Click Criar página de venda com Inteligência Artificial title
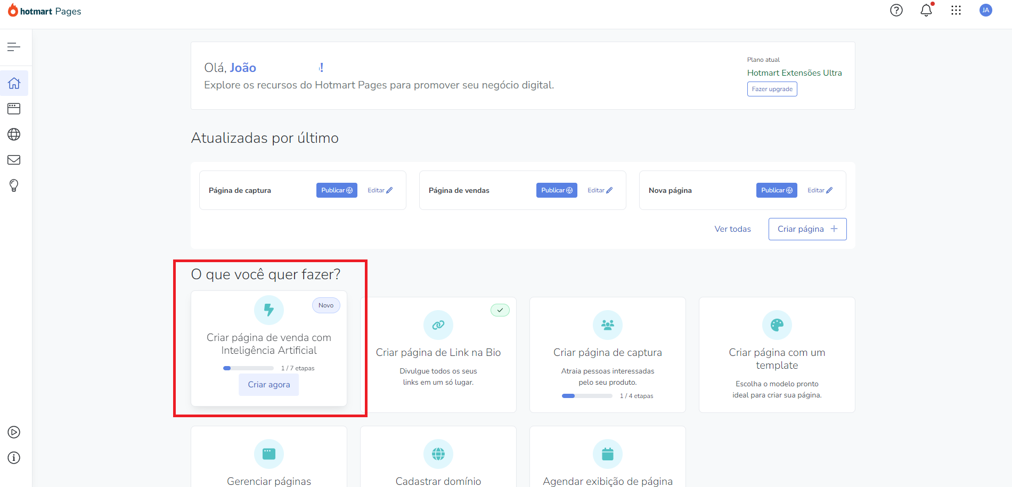Screen dimensions: 1012x487 pyautogui.click(x=269, y=344)
